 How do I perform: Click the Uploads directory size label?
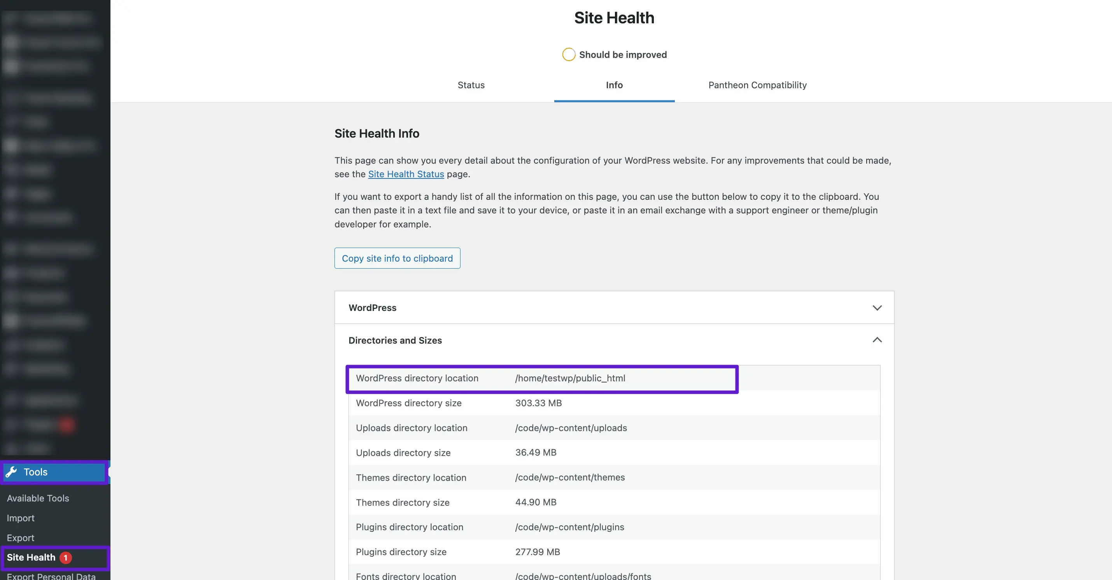tap(403, 453)
